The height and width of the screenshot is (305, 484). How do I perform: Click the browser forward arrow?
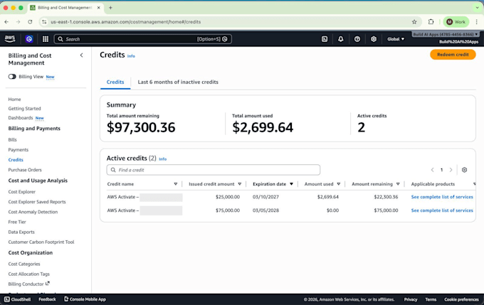coord(19,22)
